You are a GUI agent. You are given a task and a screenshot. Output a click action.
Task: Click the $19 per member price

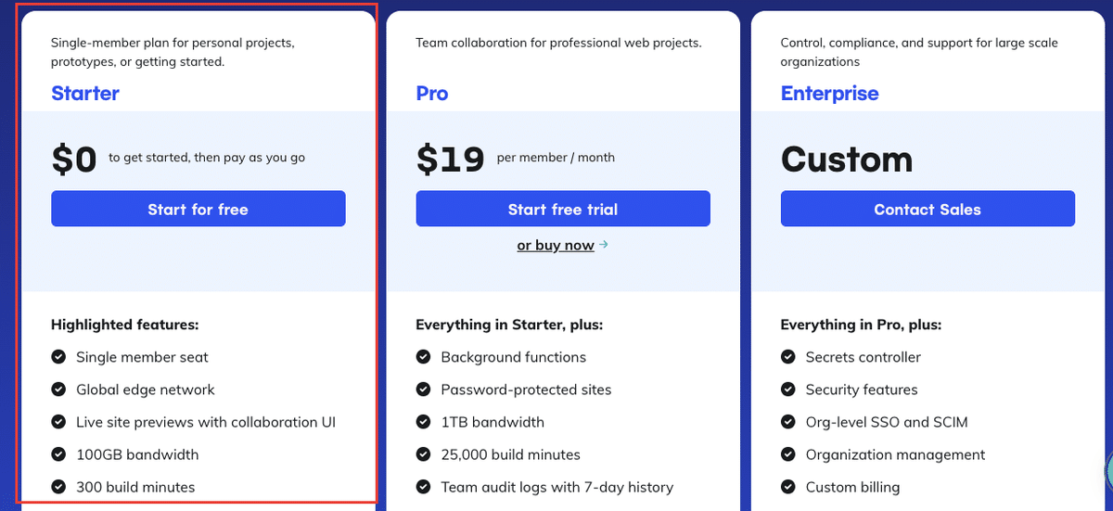click(516, 160)
